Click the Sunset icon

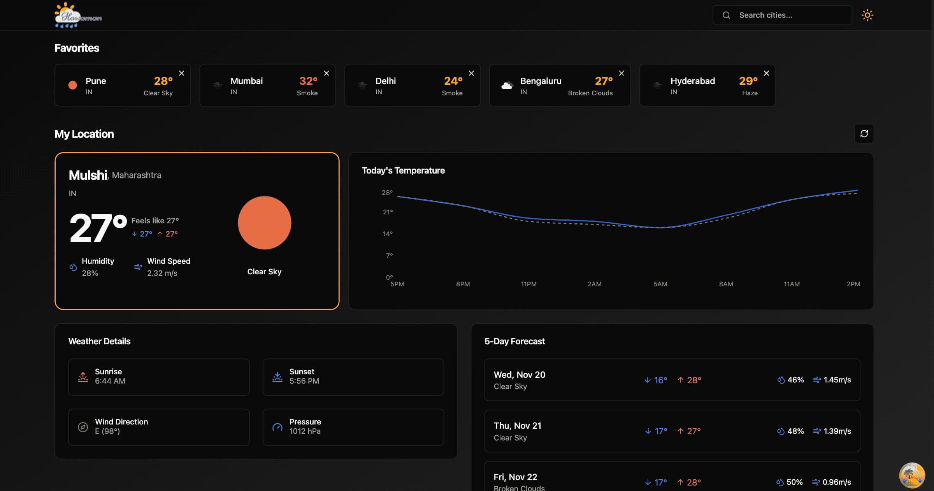pyautogui.click(x=277, y=377)
